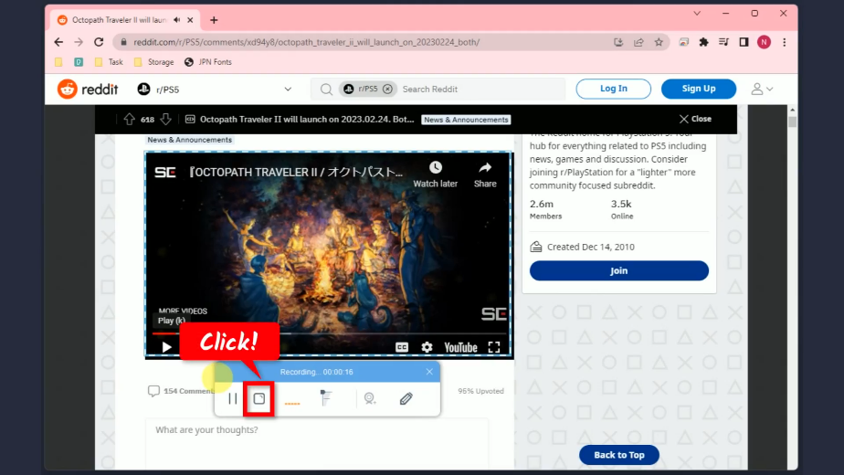
Task: Stop the recording with the square button
Action: click(258, 398)
